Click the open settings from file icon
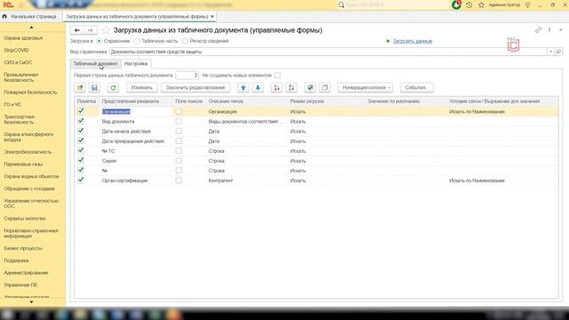 point(80,87)
